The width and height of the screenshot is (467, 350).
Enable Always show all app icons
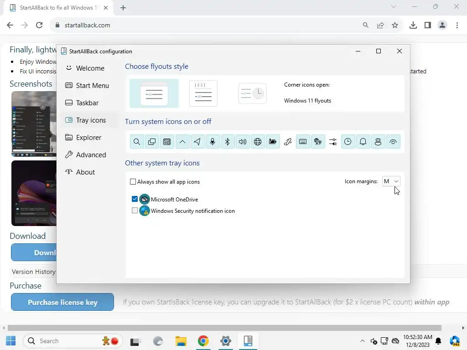click(x=133, y=181)
